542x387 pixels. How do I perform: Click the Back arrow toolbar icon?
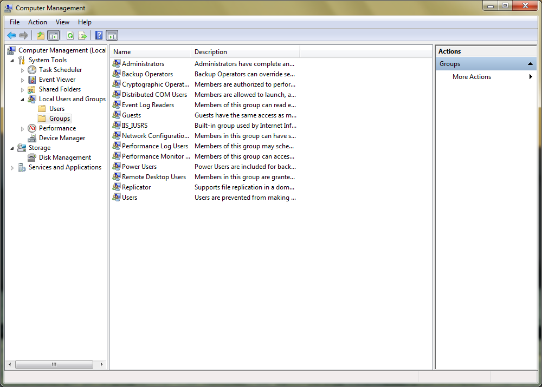coord(11,35)
